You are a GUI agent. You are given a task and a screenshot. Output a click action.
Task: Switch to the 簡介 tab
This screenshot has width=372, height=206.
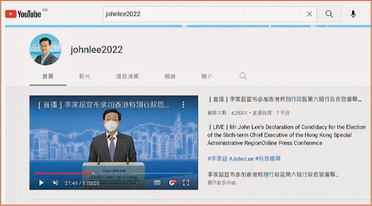[207, 76]
